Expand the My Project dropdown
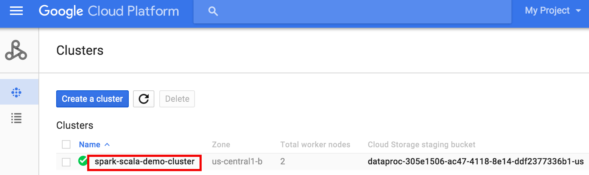The image size is (589, 175). coord(552,11)
